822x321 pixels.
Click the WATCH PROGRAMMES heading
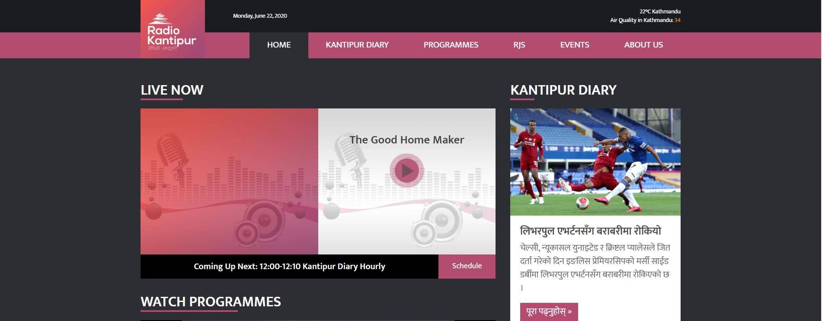(211, 302)
